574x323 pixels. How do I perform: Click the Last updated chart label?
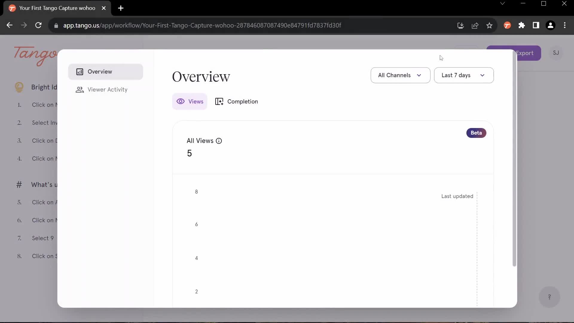(457, 196)
